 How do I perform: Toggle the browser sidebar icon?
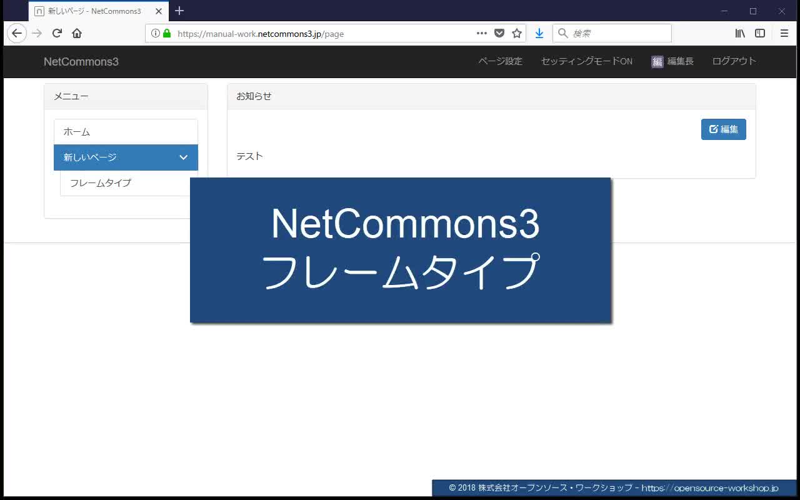point(760,33)
